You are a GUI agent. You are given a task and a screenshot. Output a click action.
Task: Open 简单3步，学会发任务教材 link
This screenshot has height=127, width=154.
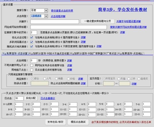123,9
